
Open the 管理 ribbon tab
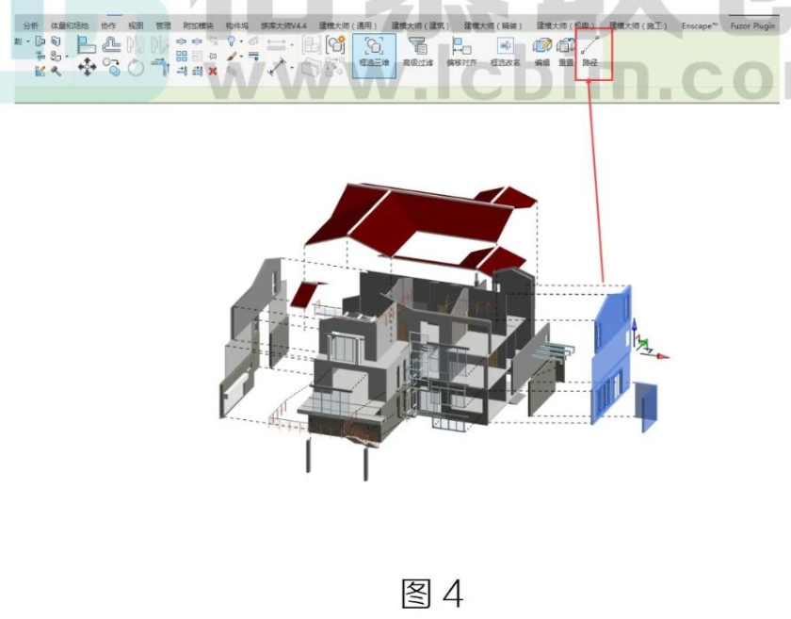click(164, 25)
